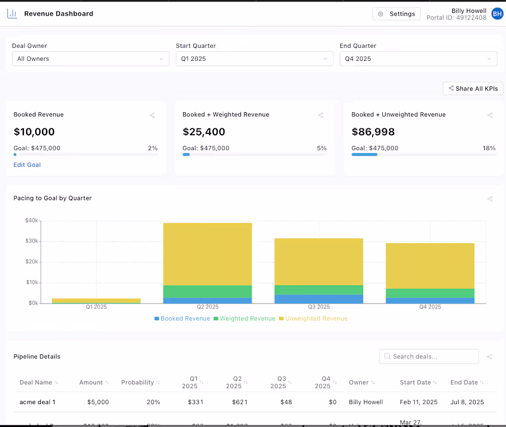The image size is (506, 427).
Task: Toggle Booked Revenue legend series
Action: pyautogui.click(x=182, y=318)
